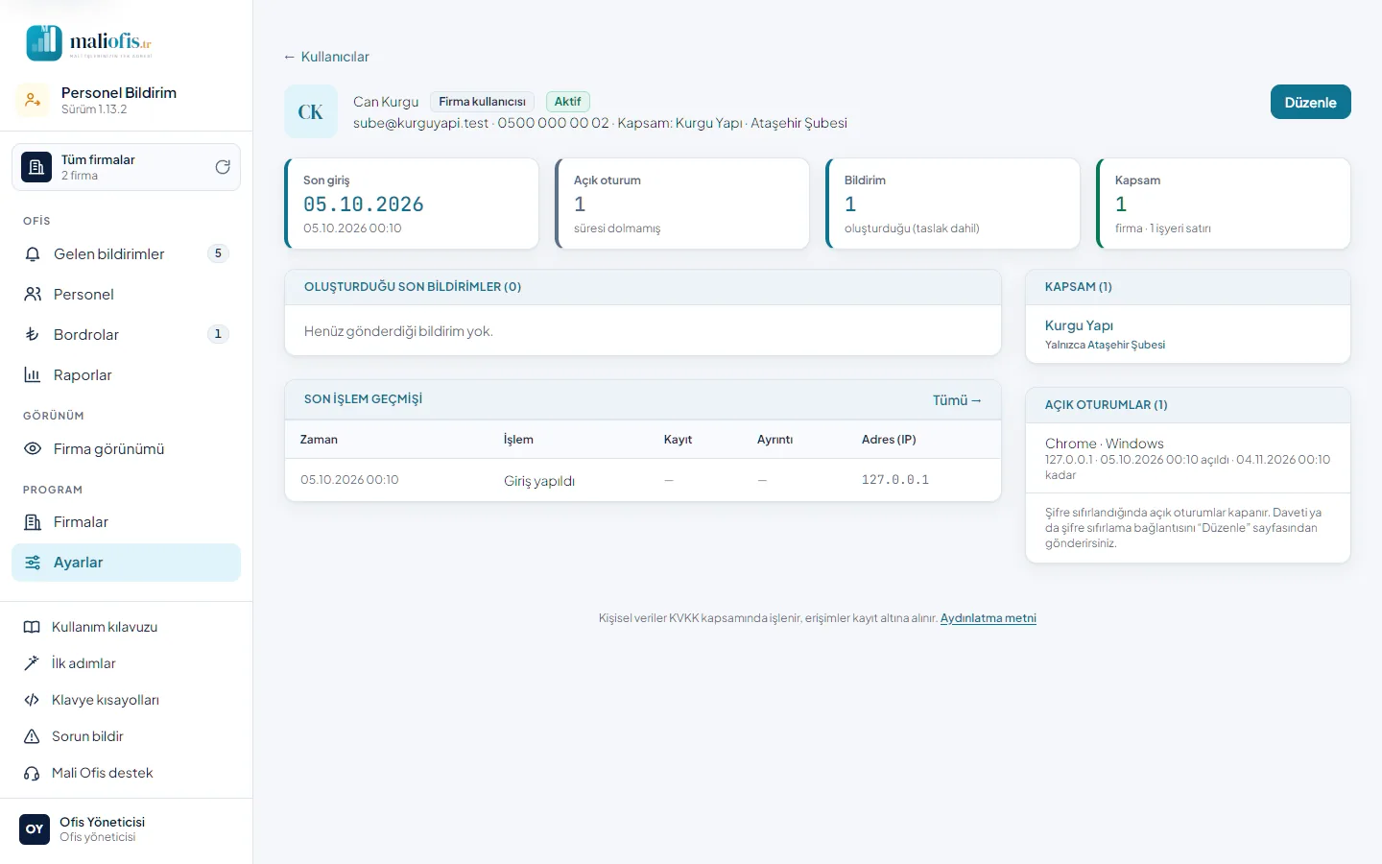Click the Aktif status badge
This screenshot has width=1382, height=864.
(567, 102)
